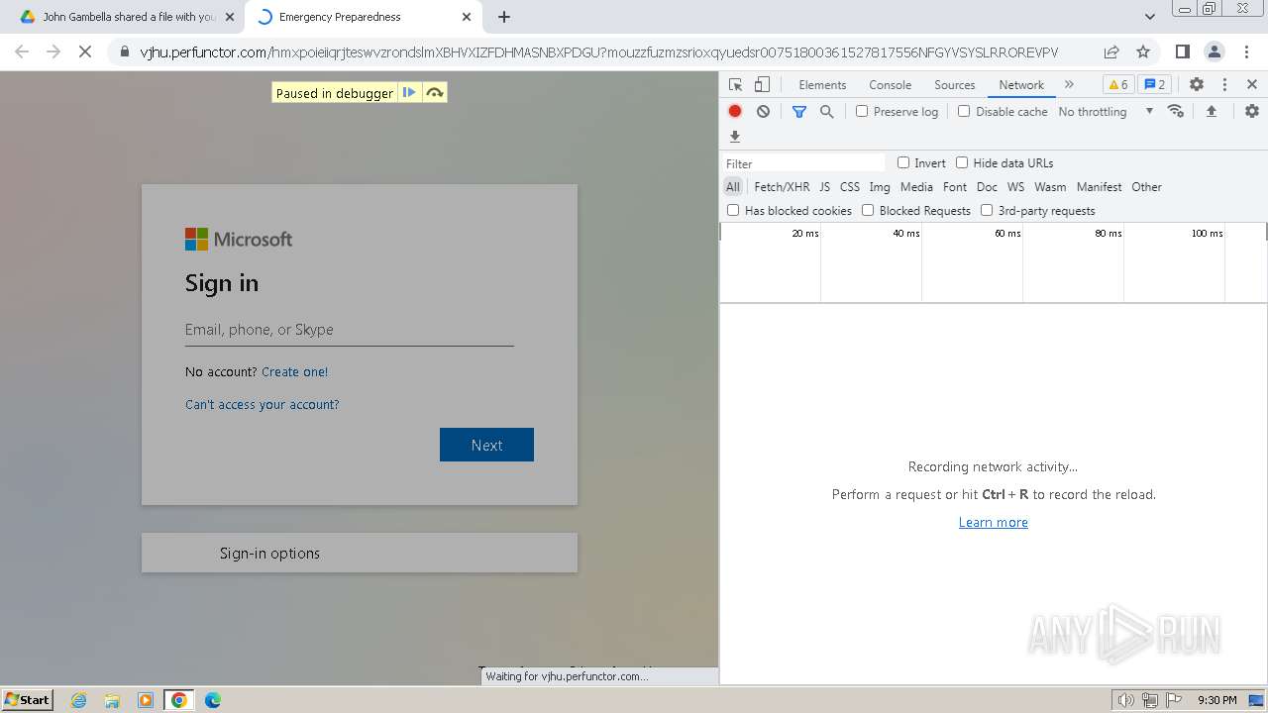Toggle the network filter funnel
Image resolution: width=1268 pixels, height=713 pixels.
(799, 112)
